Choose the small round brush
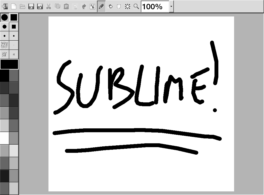 coord(5,36)
